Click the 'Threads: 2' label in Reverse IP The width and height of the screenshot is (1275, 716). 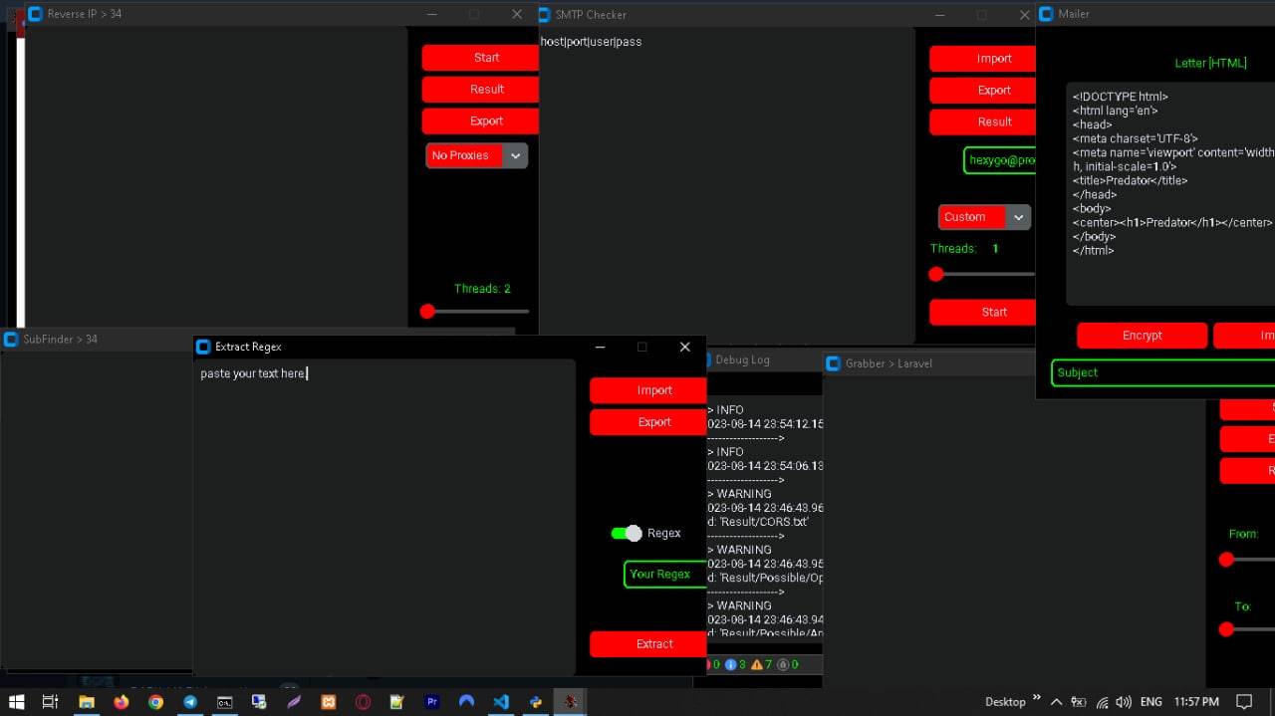(x=482, y=289)
